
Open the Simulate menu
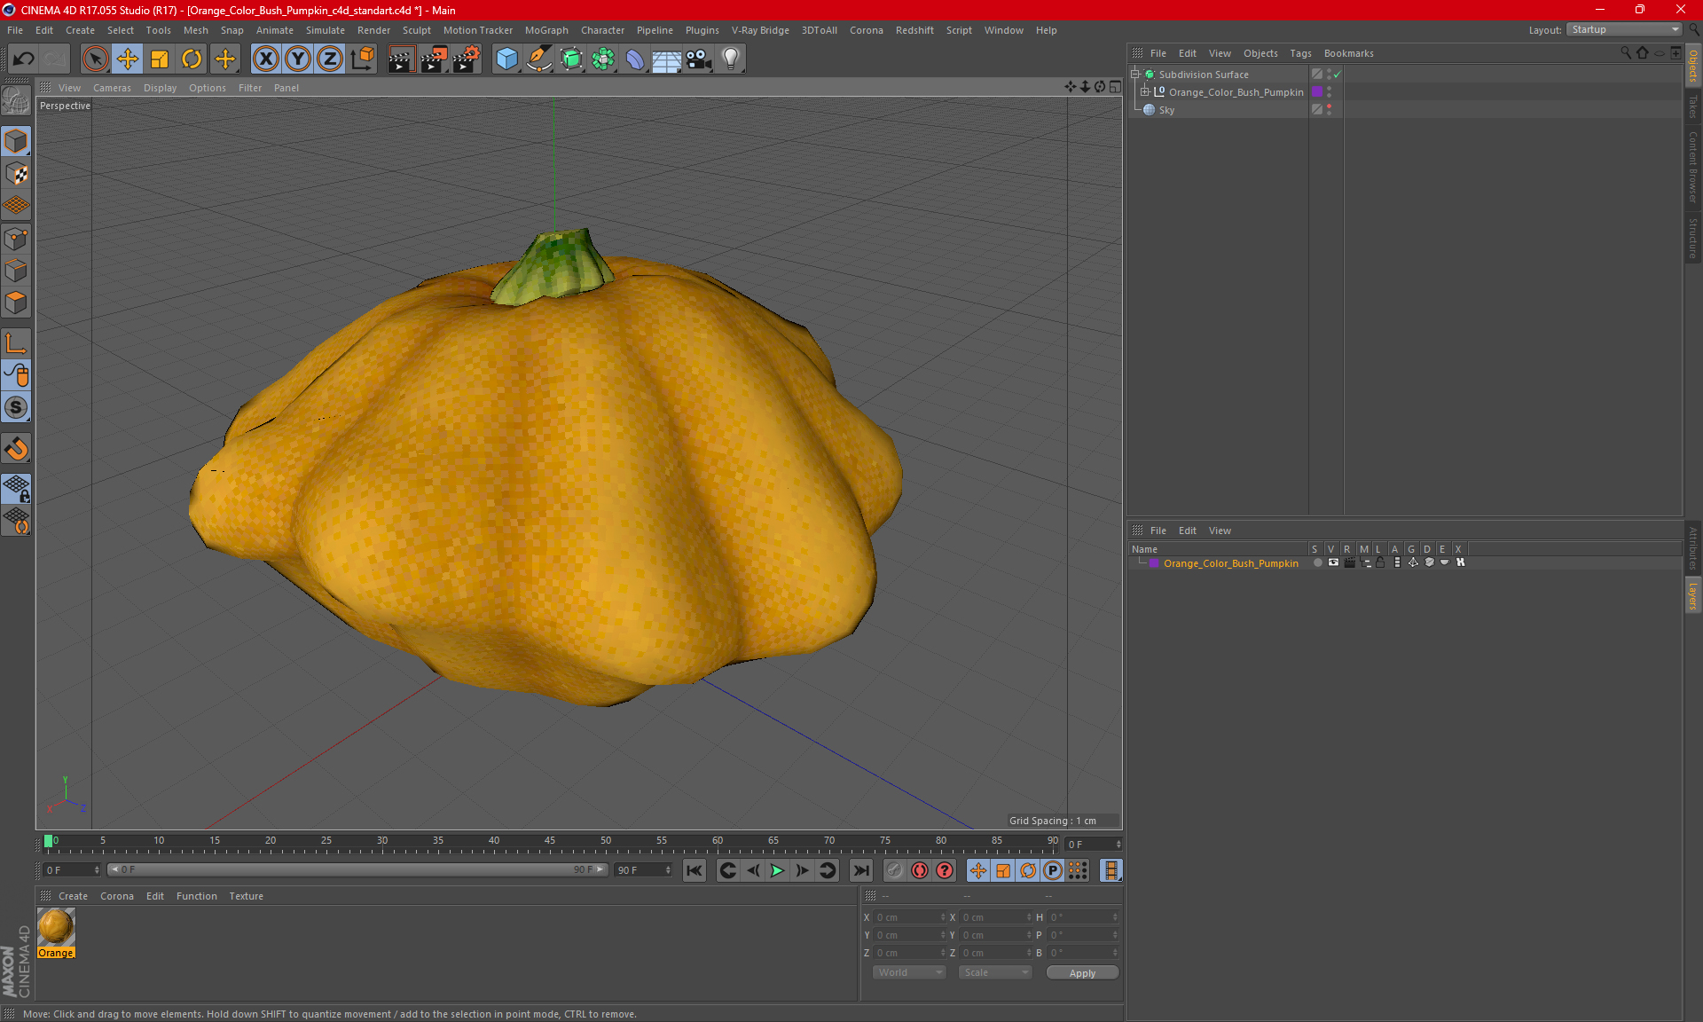tap(325, 30)
